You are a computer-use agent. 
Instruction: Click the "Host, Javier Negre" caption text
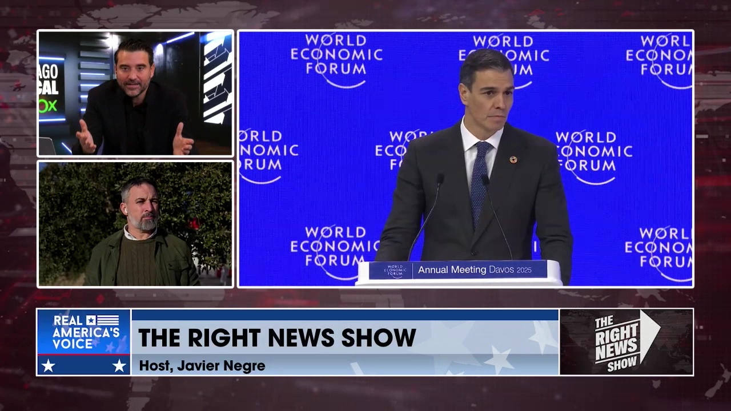[x=202, y=366]
